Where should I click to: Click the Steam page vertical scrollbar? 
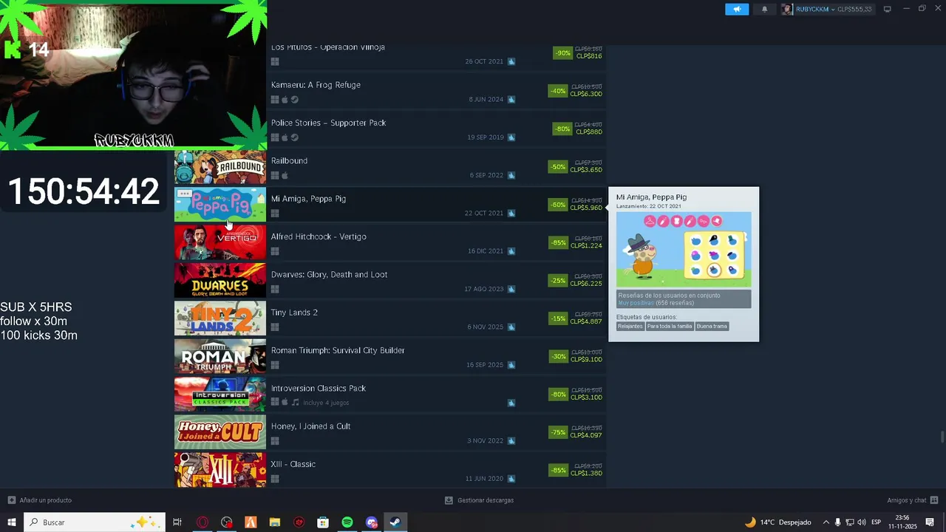coord(942,436)
